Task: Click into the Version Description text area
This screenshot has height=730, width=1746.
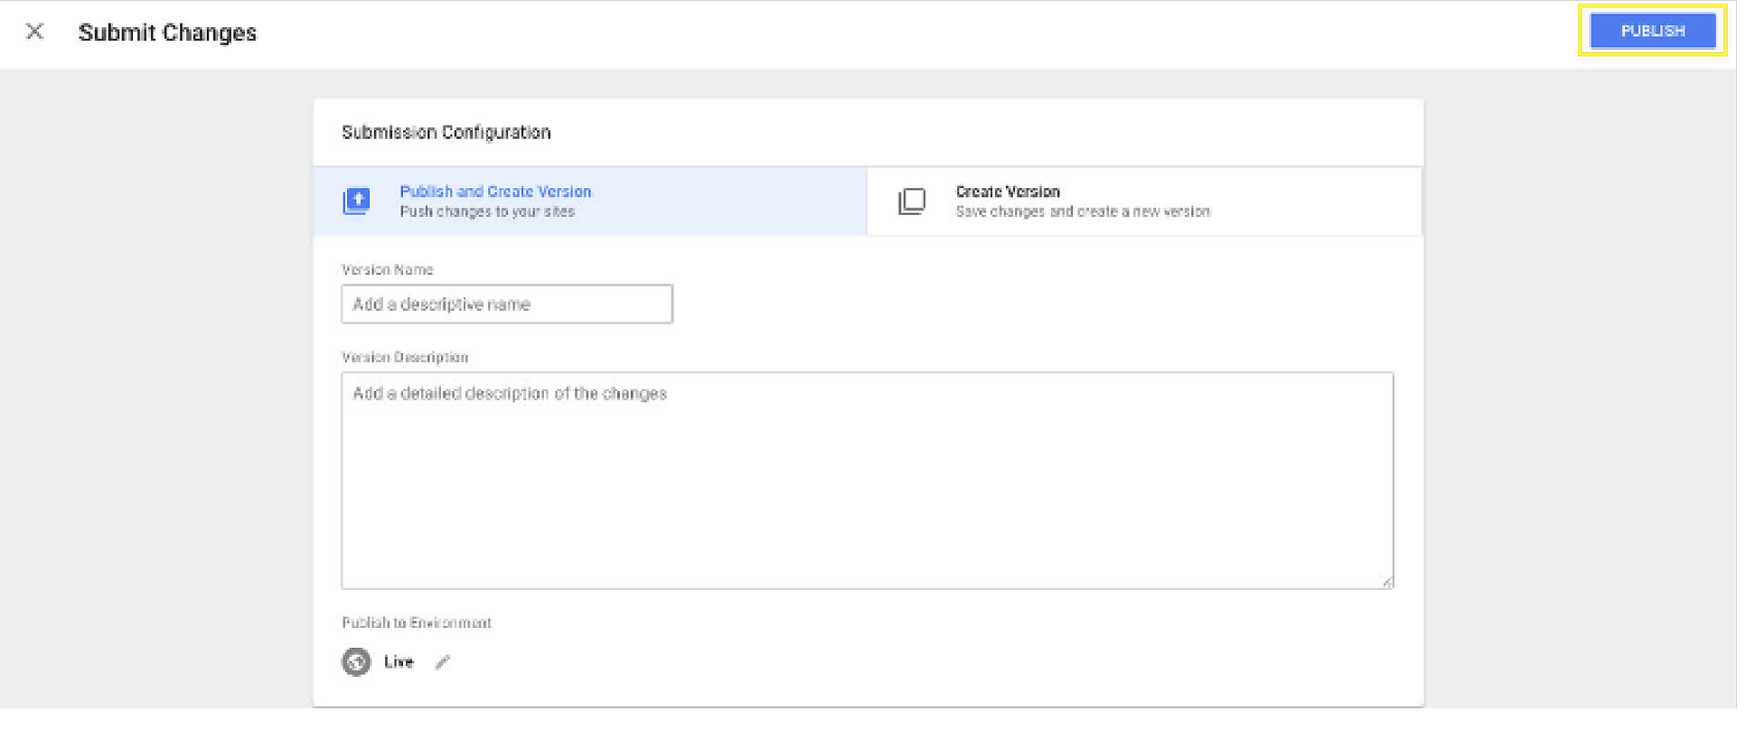Action: tap(868, 481)
